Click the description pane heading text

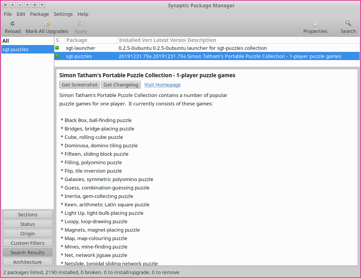point(147,75)
